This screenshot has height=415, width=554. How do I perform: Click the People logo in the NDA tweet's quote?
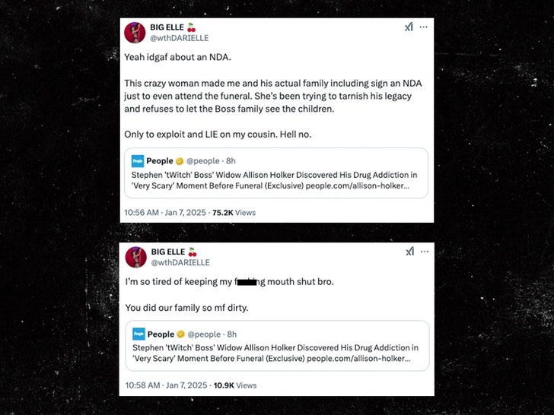pos(138,161)
